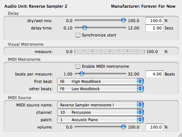Click the 'dry/wet mix:' label

40,21
